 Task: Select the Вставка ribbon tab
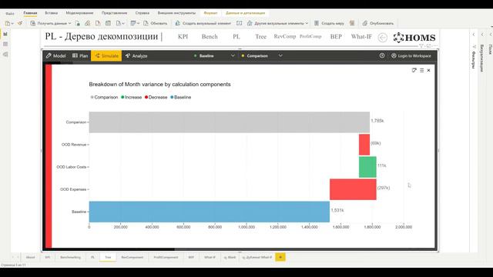pyautogui.click(x=51, y=13)
